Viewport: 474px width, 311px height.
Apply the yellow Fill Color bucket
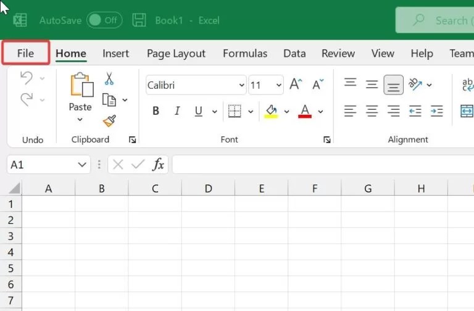click(271, 111)
